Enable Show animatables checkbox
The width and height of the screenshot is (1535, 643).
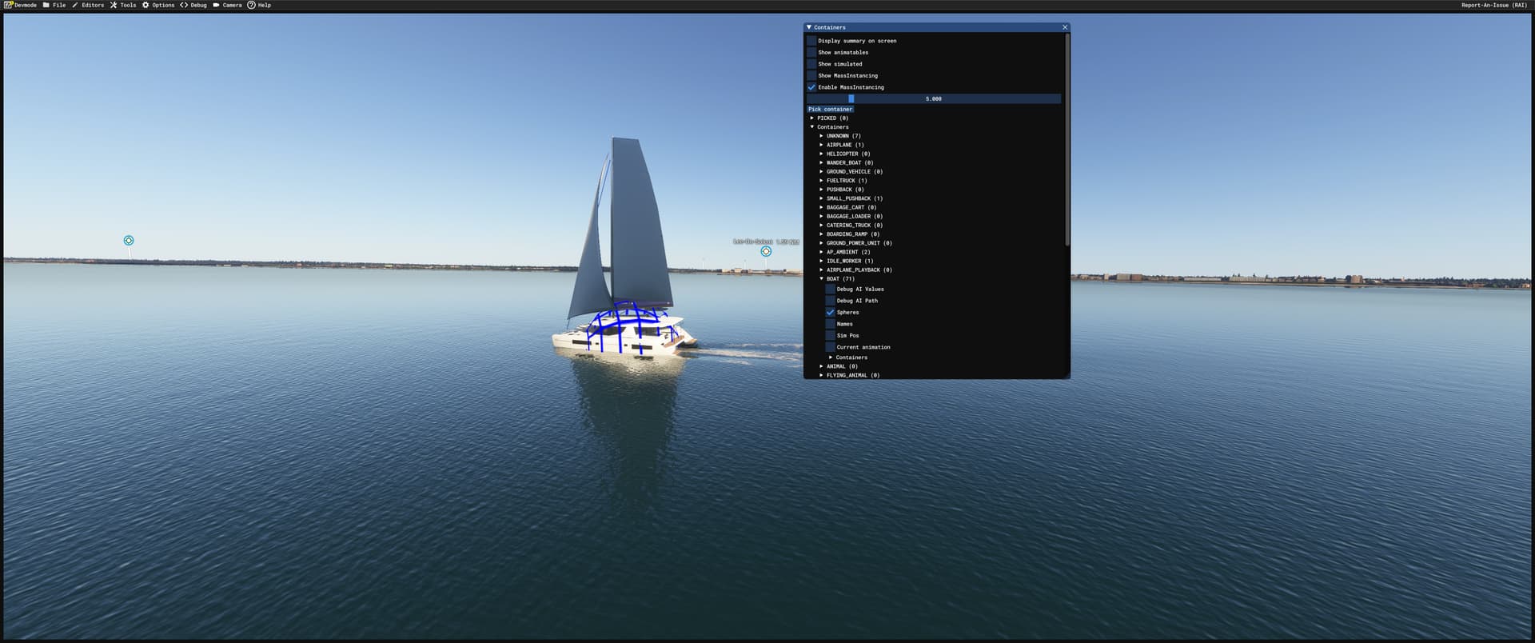click(811, 52)
